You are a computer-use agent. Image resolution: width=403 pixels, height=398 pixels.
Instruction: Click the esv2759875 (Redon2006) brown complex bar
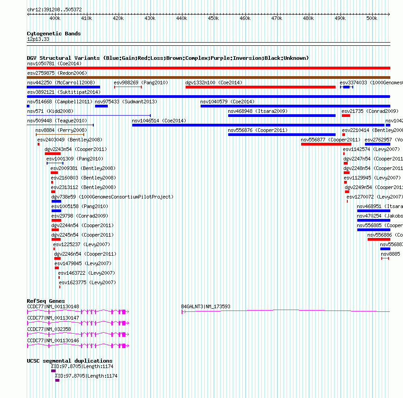(x=208, y=78)
